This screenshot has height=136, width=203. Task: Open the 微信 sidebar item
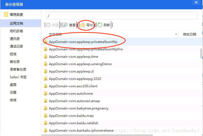[x=13, y=100]
